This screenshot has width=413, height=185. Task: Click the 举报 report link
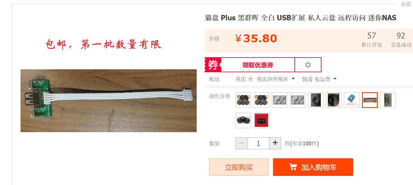[406, 4]
